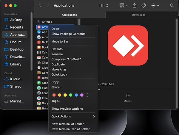Apply the yellow tag color
The image size is (179, 135).
pyautogui.click(x=65, y=95)
